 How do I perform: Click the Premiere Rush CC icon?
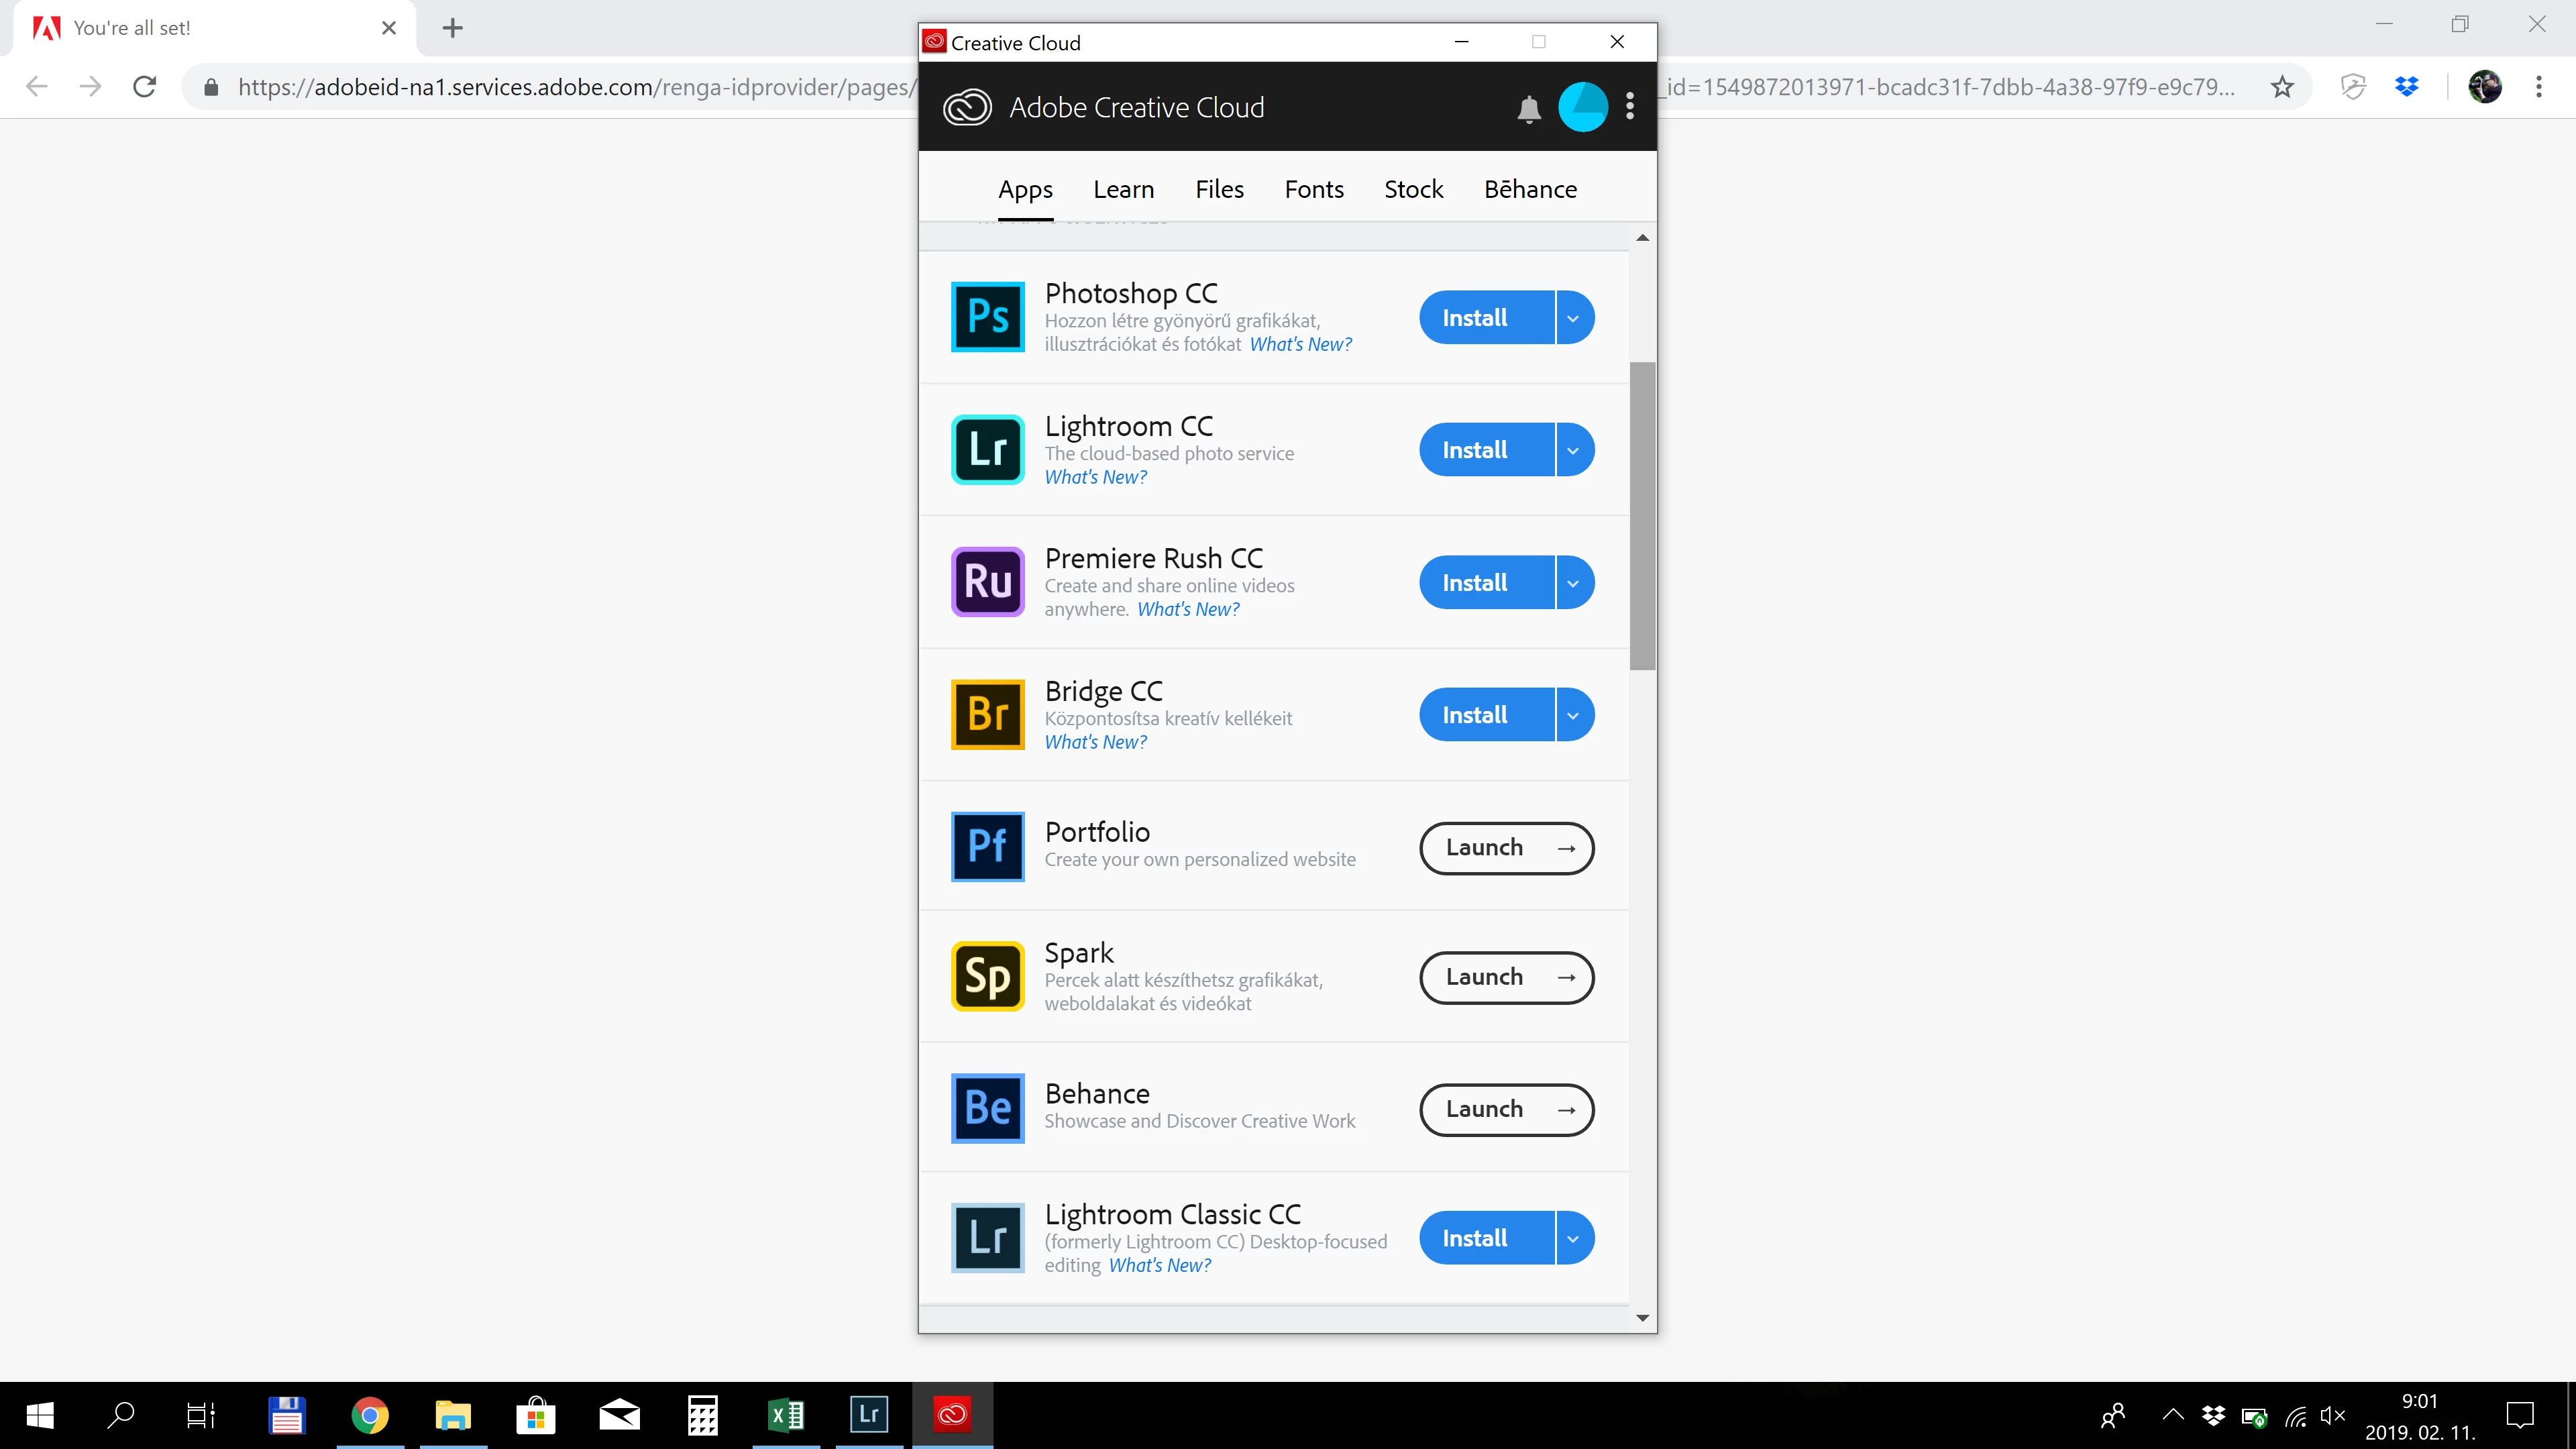[987, 582]
